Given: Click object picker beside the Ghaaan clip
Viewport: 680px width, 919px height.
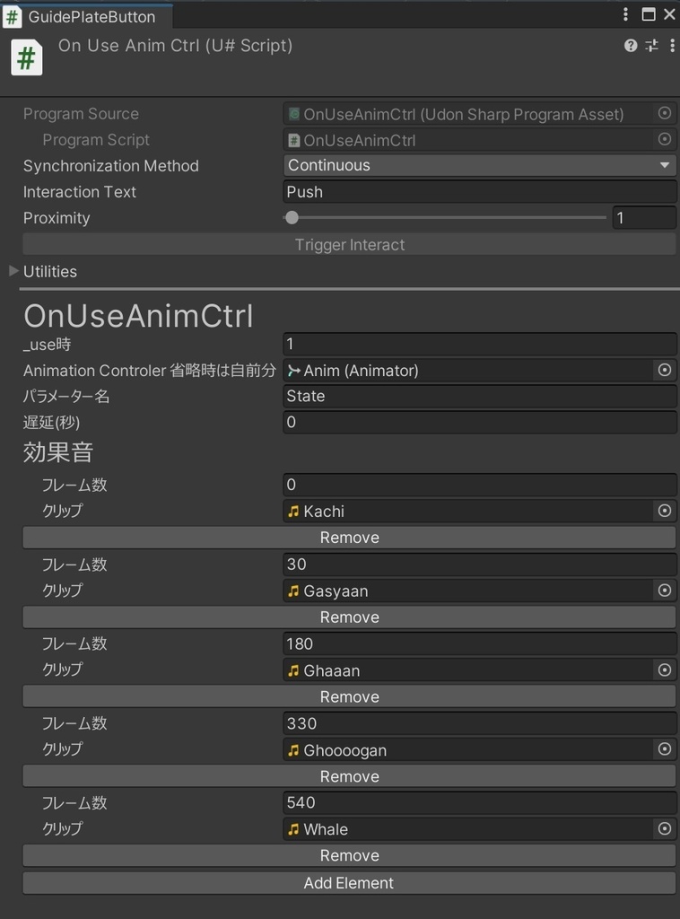Looking at the screenshot, I should point(665,670).
